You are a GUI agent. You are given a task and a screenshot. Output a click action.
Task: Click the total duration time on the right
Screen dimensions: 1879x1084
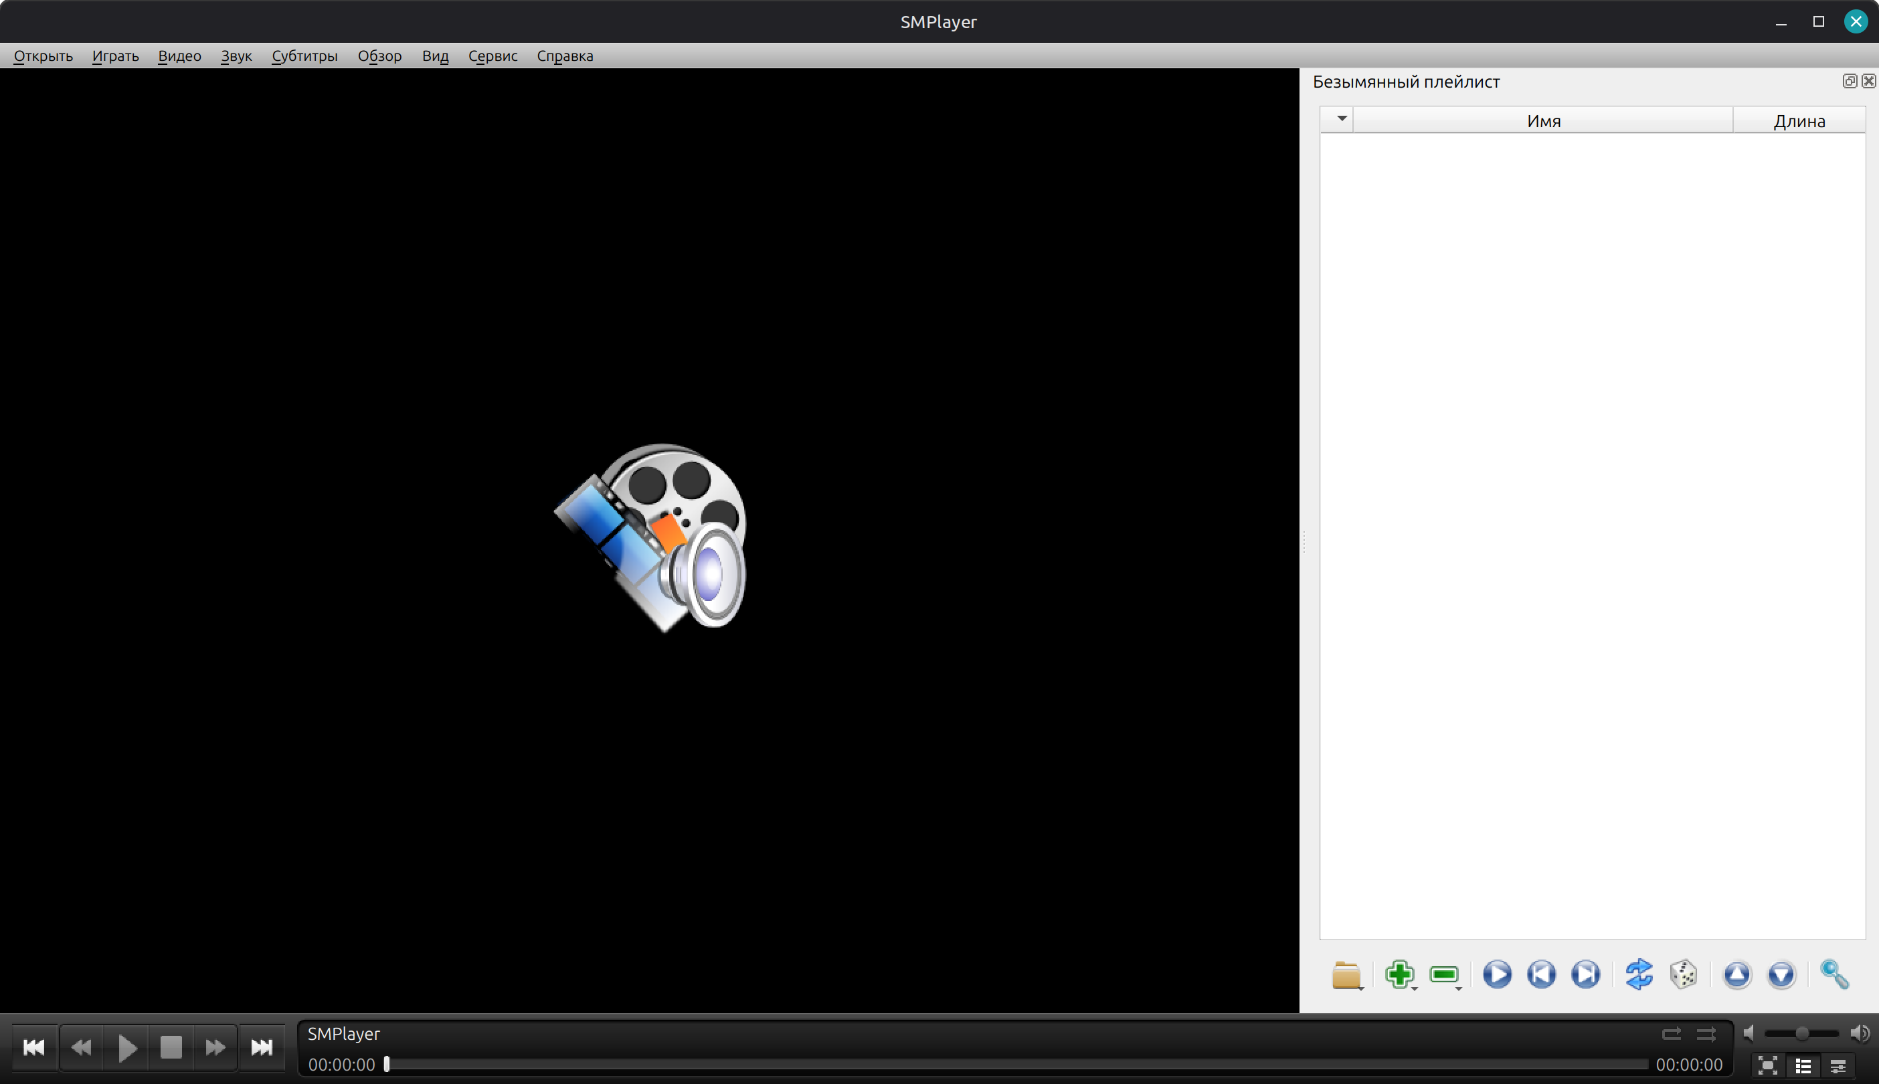(x=1689, y=1065)
